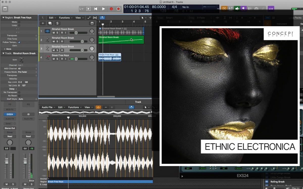303x189 pixels.
Task: Click the red keyboard icon of track 4
Action: click(47, 57)
